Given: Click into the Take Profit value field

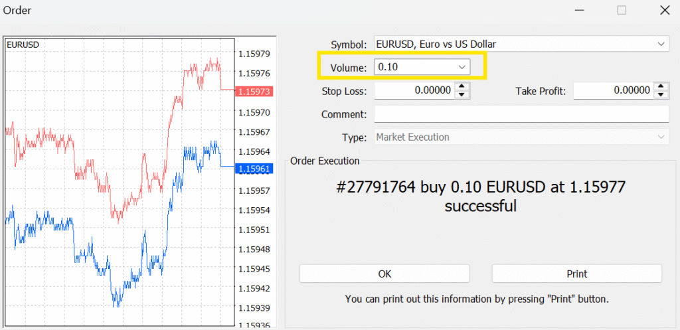Looking at the screenshot, I should (x=613, y=90).
